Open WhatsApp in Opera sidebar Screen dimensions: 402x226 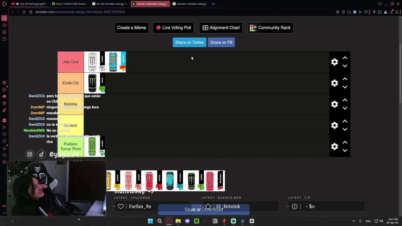[x=4, y=89]
